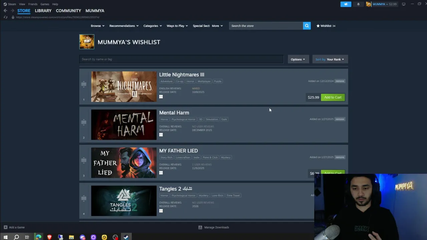Screen dimensions: 427x240
Task: Open the Little Nightmares III cover thumbnail
Action: 123,87
